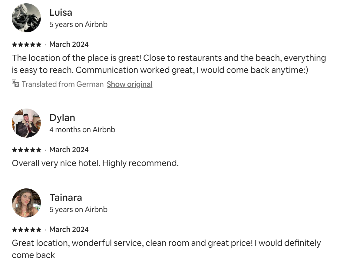350x261 pixels.
Task: Click the March 2024 date on Luisa's review
Action: pos(69,44)
